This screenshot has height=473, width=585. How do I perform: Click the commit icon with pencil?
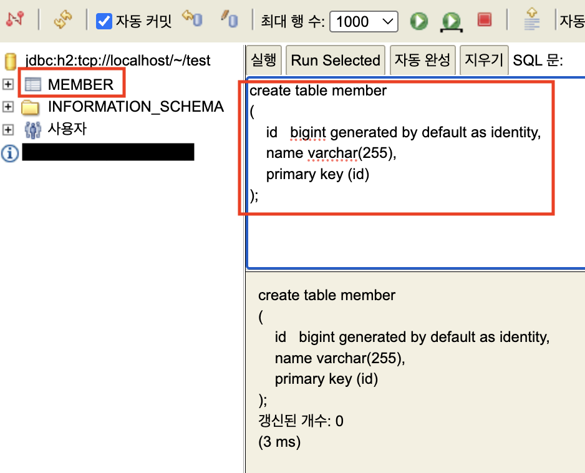(x=230, y=19)
